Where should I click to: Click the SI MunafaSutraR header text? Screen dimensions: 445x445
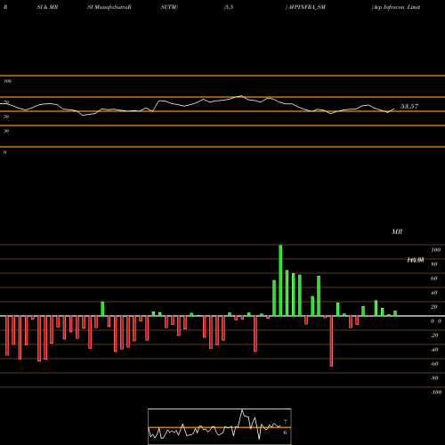(x=109, y=7)
